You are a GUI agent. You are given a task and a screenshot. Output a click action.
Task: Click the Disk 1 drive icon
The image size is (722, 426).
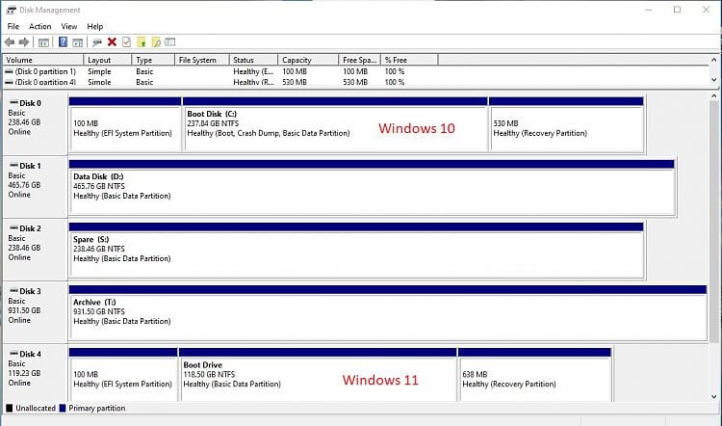tap(13, 165)
